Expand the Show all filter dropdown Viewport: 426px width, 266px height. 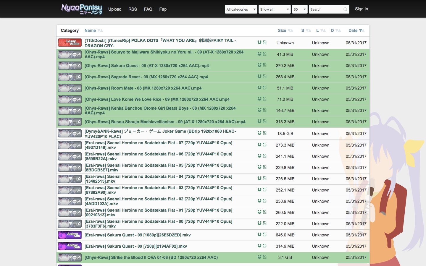pyautogui.click(x=275, y=9)
